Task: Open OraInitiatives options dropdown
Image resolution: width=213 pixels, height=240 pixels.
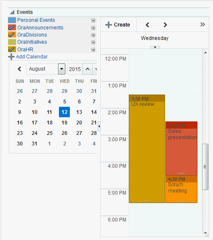Action: (93, 42)
